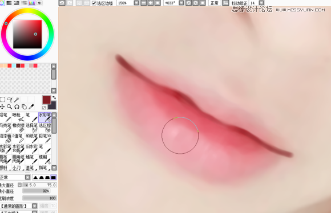Click the +033° rotation angle field
This screenshot has height=213, width=331.
pos(171,3)
